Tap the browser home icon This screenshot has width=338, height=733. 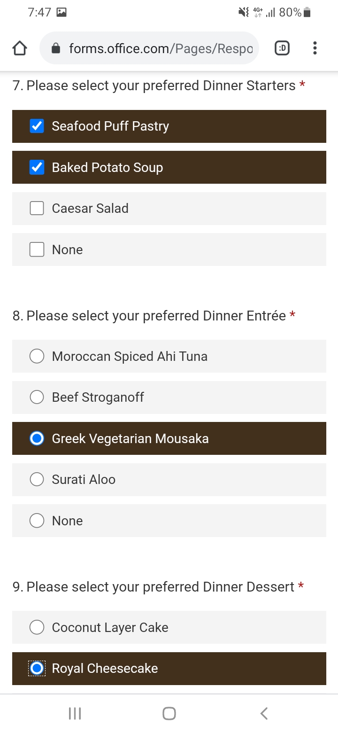20,48
